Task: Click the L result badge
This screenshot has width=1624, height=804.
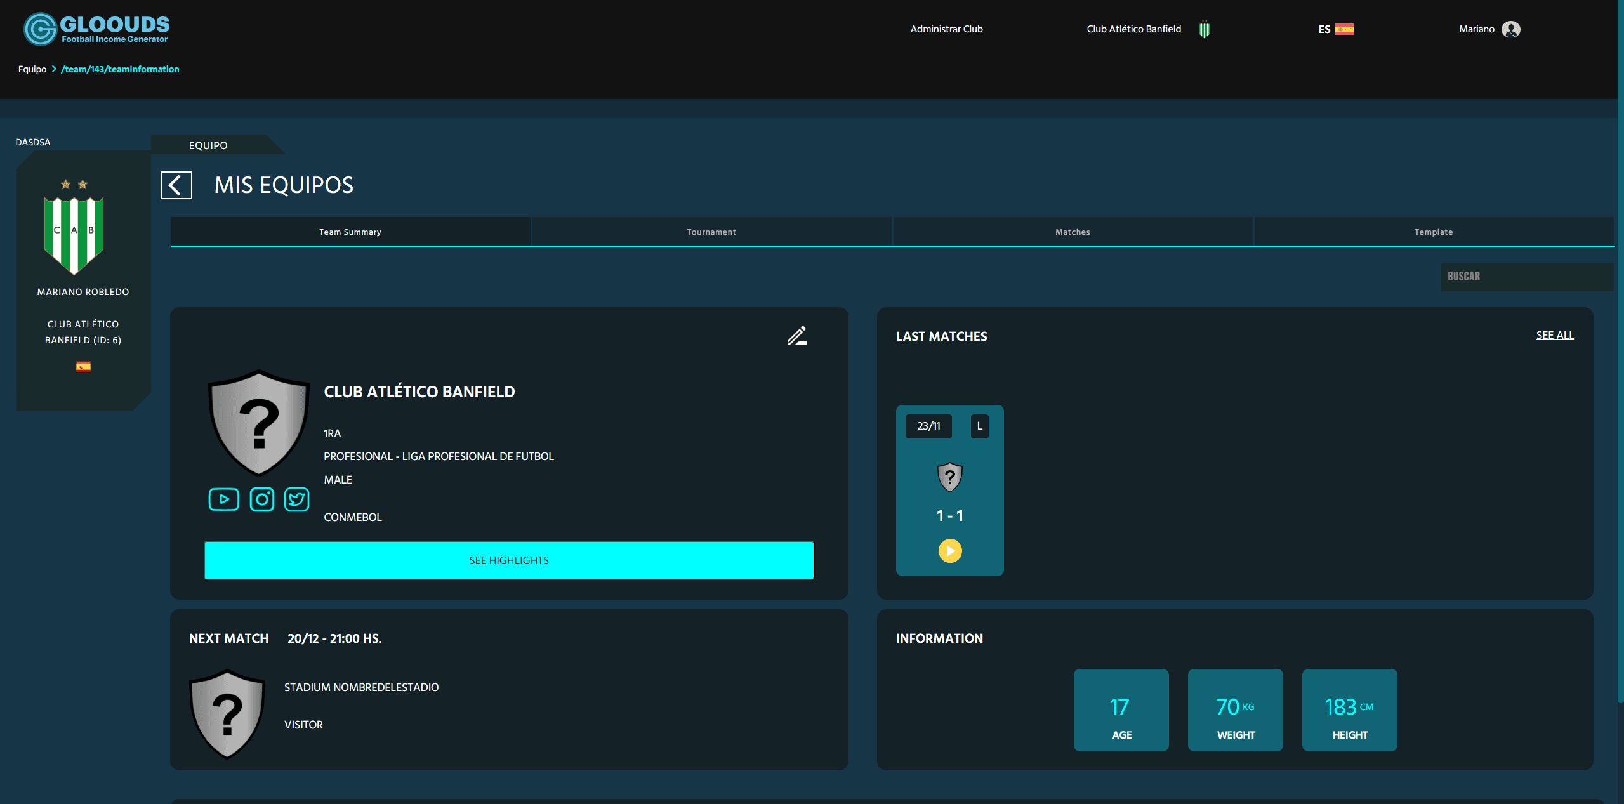Action: coord(980,426)
